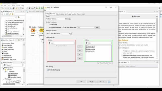Collapse the Transform folder node

pyautogui.click(x=6, y=72)
